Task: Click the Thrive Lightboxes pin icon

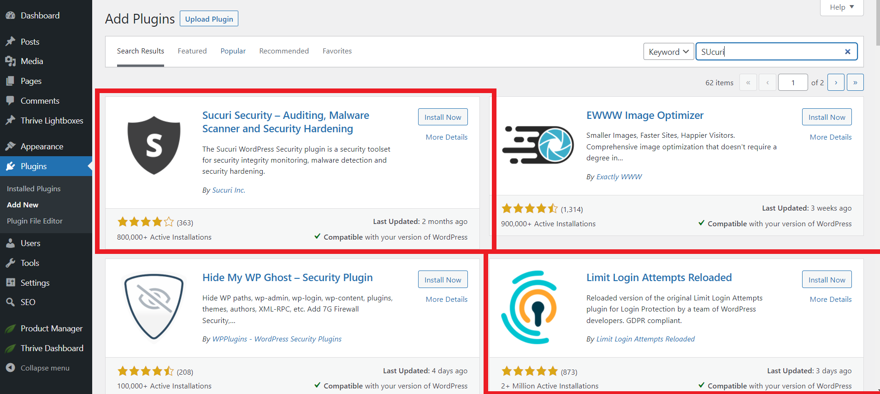Action: click(x=11, y=120)
